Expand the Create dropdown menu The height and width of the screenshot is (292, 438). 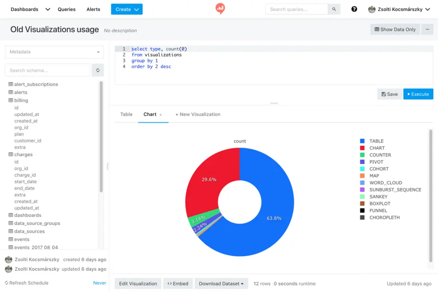click(x=127, y=9)
